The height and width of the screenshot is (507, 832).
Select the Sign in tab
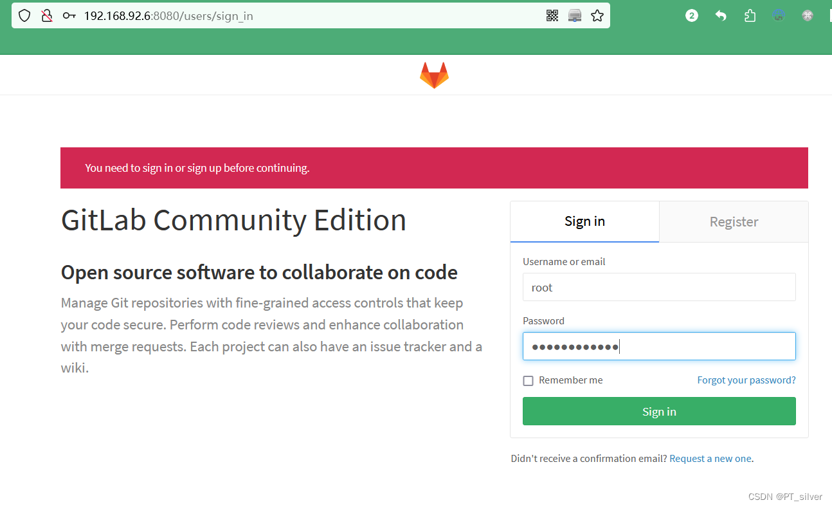[x=584, y=221]
